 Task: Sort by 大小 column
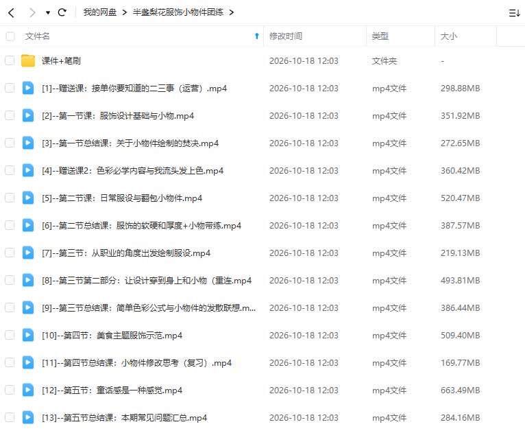449,36
